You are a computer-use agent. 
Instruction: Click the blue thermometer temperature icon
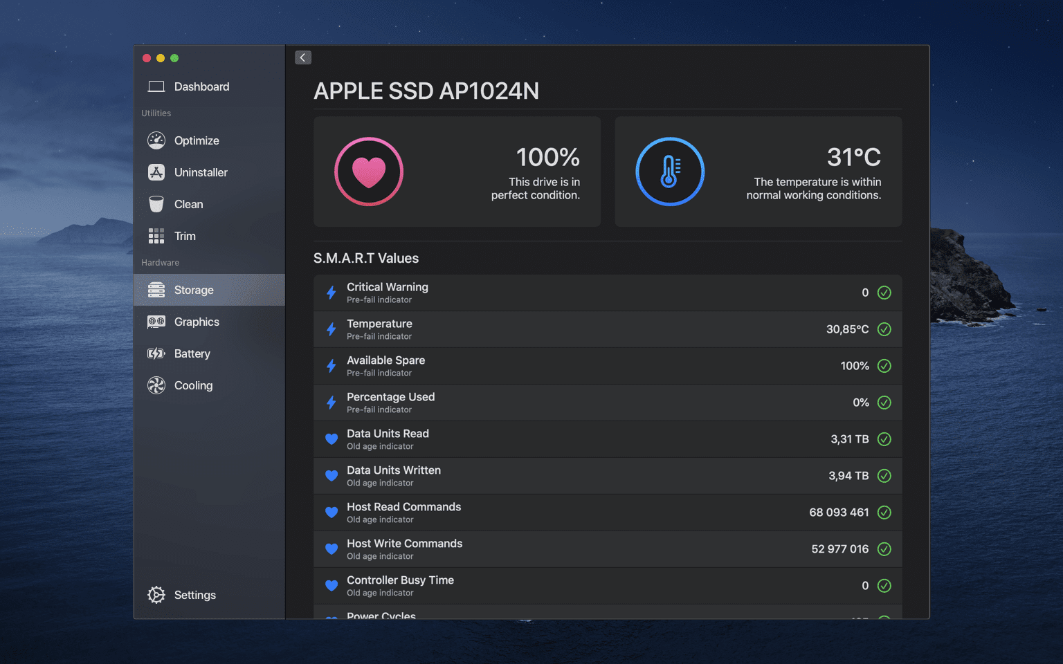pos(670,172)
